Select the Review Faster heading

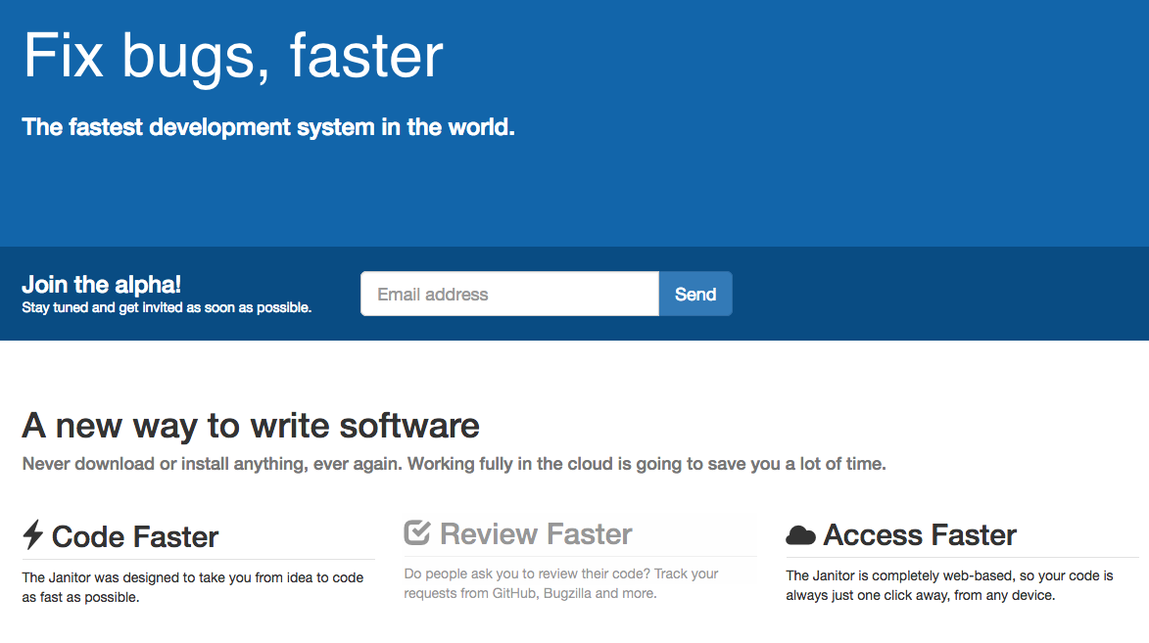coord(536,534)
